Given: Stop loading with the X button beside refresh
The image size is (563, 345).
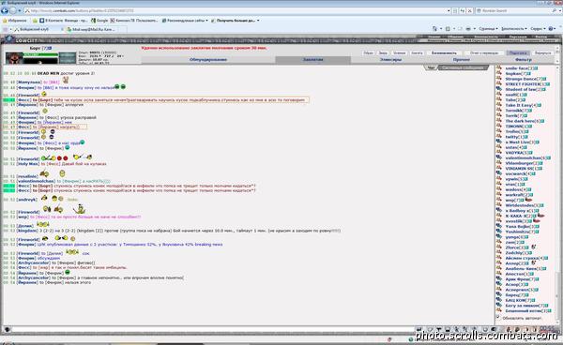Looking at the screenshot, I should point(470,10).
